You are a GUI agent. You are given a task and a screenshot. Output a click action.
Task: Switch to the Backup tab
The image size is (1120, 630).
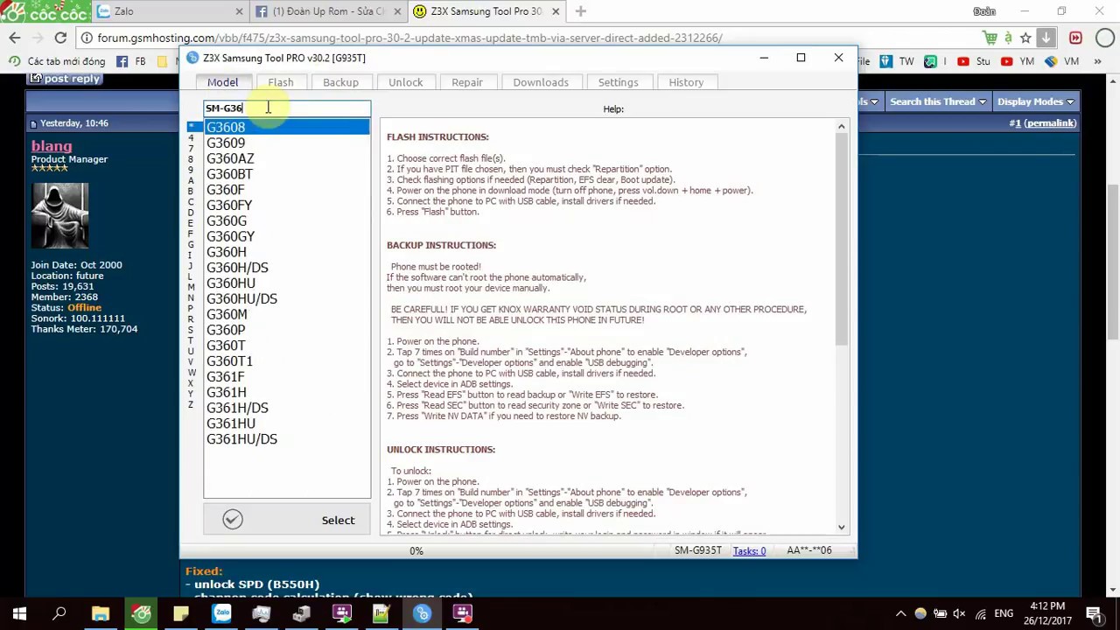coord(340,82)
